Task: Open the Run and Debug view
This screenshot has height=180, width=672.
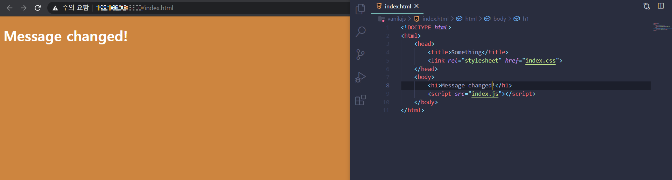Action: click(x=360, y=77)
